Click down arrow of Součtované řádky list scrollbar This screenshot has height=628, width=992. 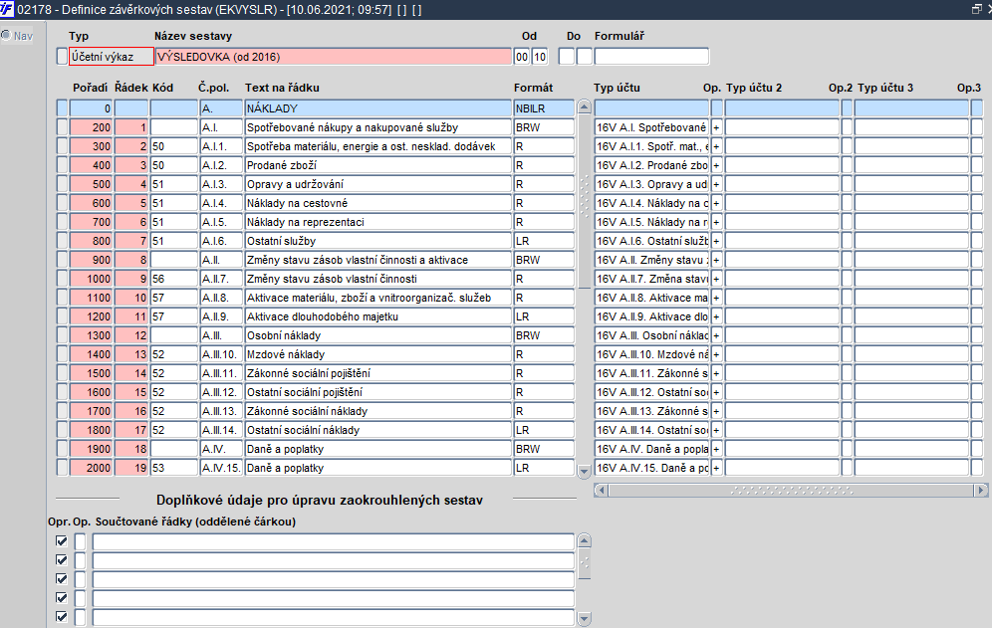584,618
